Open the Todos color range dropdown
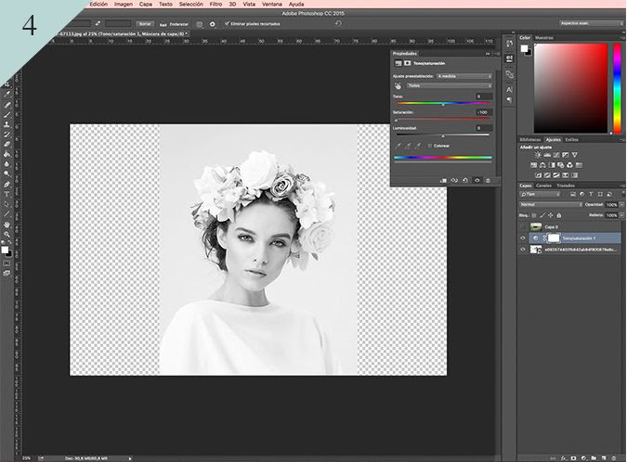Viewport: 627px width, 462px height. pos(450,86)
